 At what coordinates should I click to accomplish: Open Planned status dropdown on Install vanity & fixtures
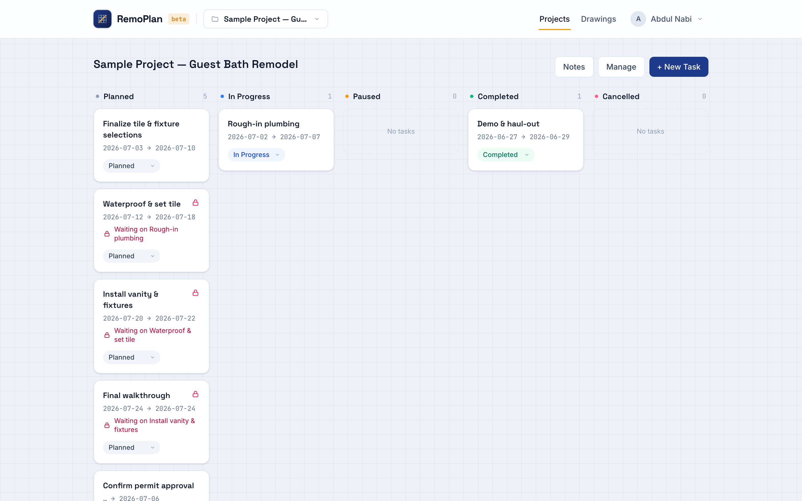coord(131,358)
